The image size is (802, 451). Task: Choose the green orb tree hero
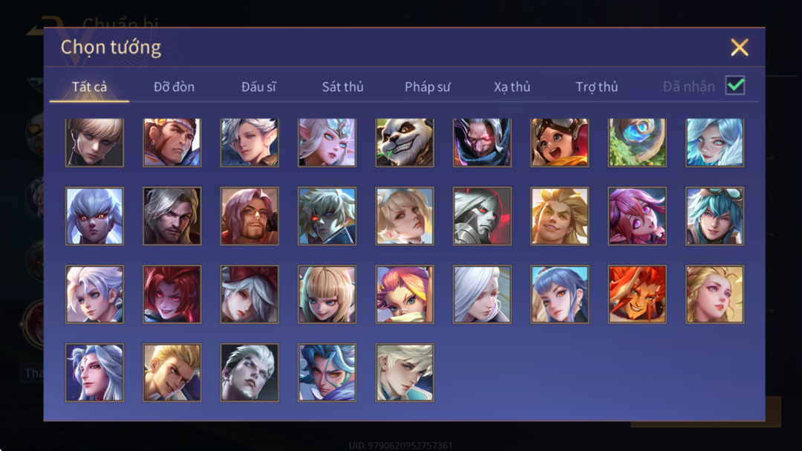click(x=637, y=143)
